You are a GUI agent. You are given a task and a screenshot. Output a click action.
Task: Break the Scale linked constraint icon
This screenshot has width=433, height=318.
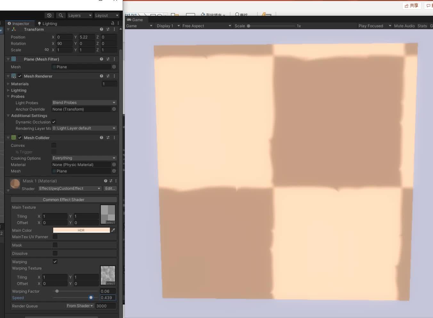47,50
